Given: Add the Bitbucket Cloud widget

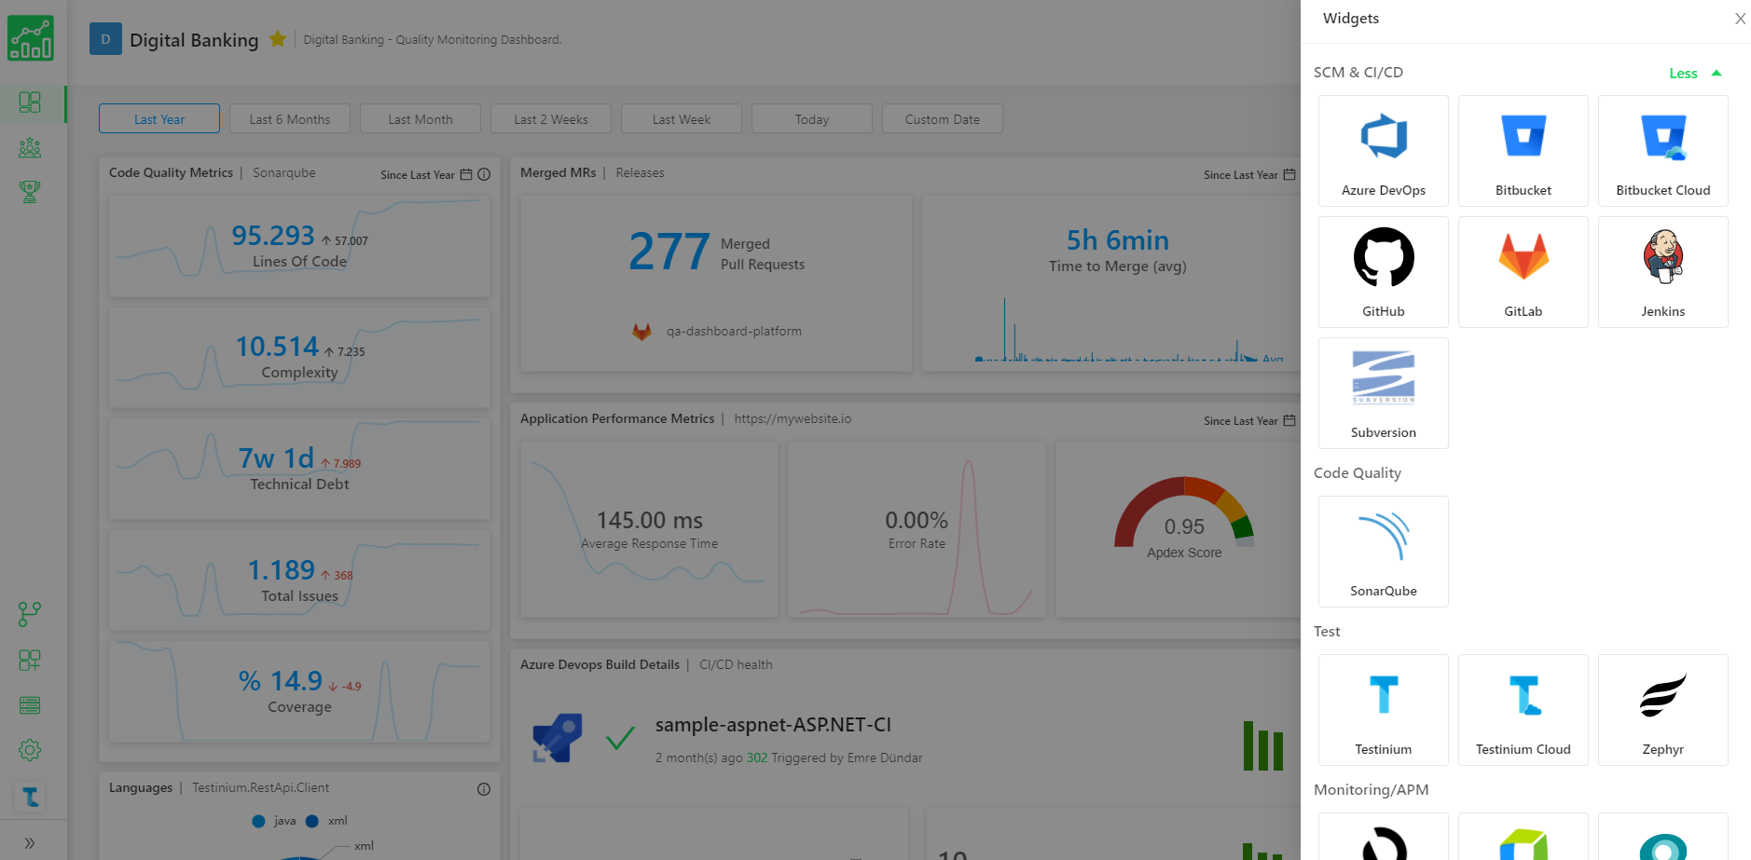Looking at the screenshot, I should tap(1663, 151).
